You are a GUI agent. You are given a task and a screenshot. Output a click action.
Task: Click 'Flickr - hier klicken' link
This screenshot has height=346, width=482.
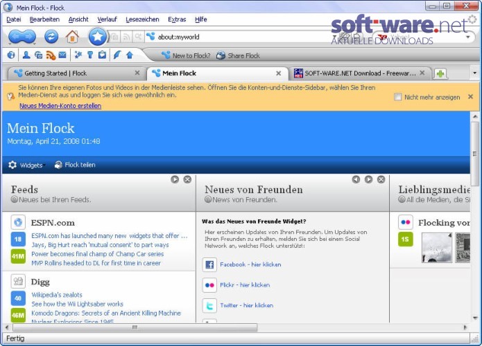[x=245, y=285]
